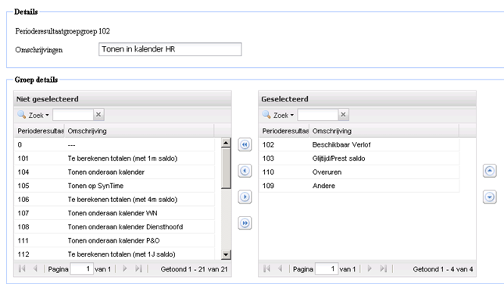Viewport: 504px width, 284px height.
Task: Clear search in Geselecteerd panel
Action: (x=343, y=115)
